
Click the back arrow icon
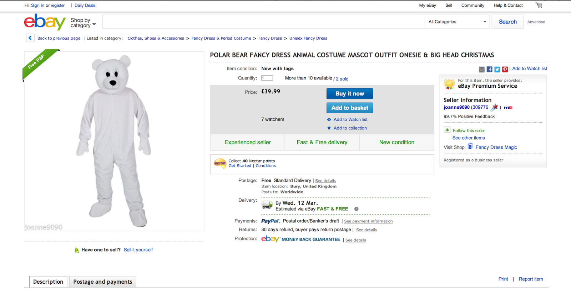[30, 38]
